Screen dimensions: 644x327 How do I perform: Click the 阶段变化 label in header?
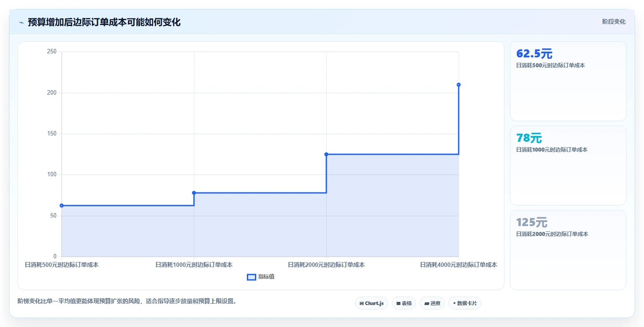(613, 22)
